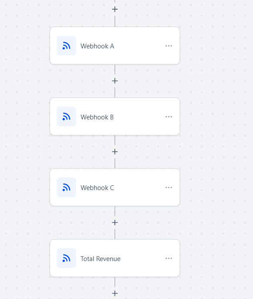Image resolution: width=253 pixels, height=299 pixels.
Task: Click the webhook icon on Webhook A
Action: click(67, 46)
